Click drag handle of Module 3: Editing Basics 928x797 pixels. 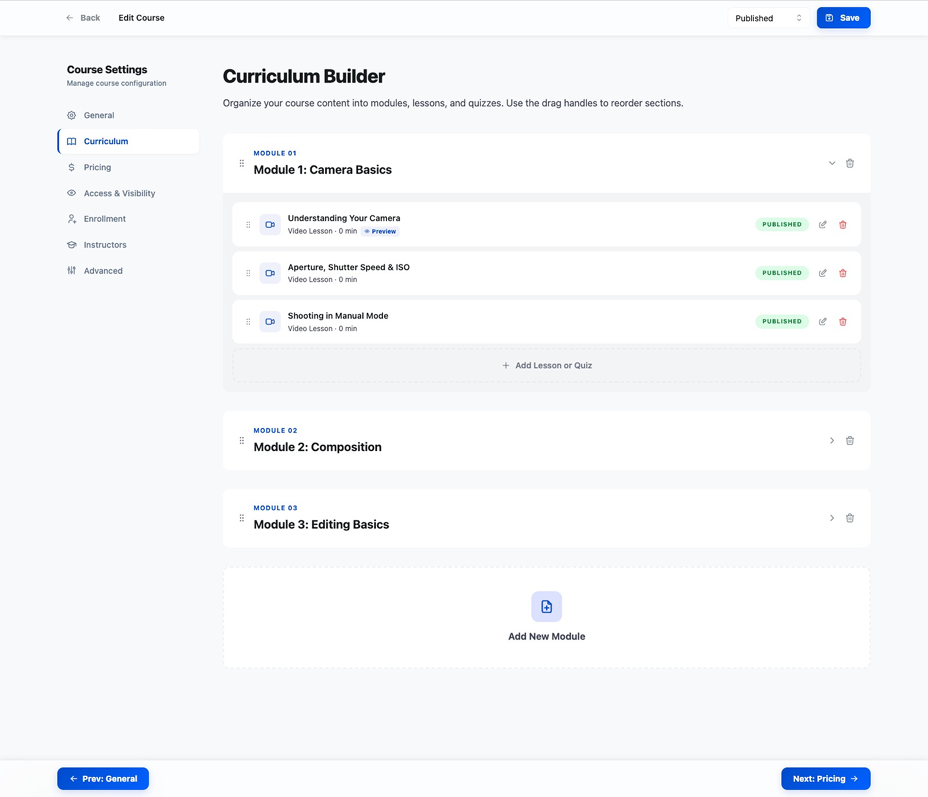point(242,518)
